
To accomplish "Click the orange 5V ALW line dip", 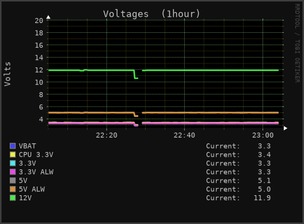I will pos(136,116).
